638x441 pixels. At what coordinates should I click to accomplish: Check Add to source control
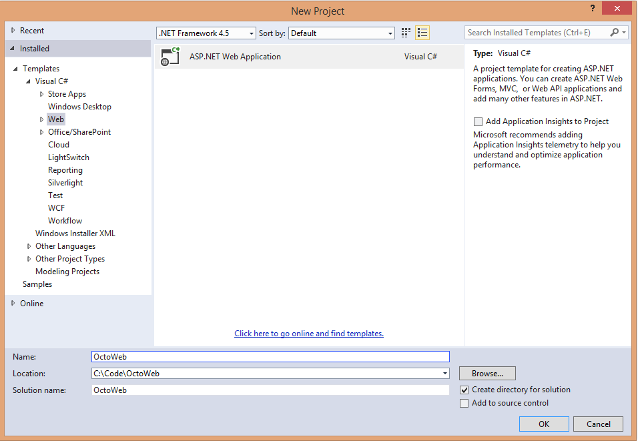464,403
